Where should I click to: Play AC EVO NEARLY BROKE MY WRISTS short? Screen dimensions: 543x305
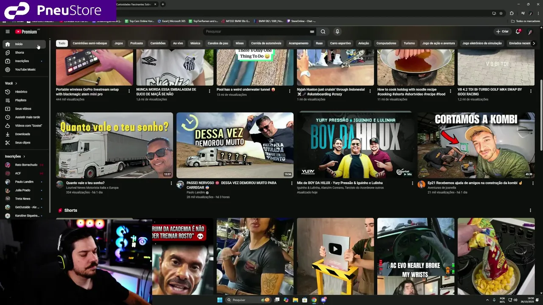416,256
